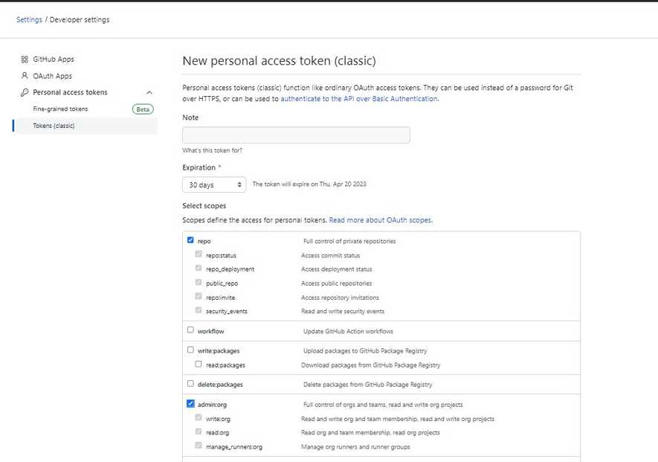Click the Beta badge beside Fine-grained tokens

tap(143, 109)
